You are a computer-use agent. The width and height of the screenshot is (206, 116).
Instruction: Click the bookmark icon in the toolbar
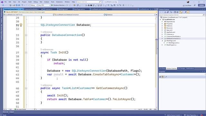[123, 5]
